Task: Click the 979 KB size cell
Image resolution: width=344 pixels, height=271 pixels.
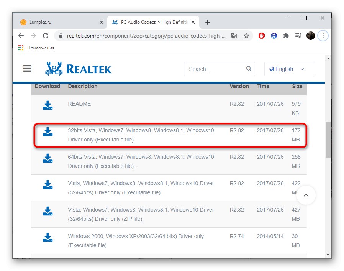Action: click(x=296, y=108)
